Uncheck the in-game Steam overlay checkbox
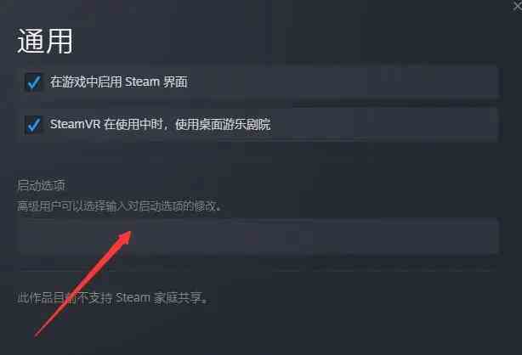Viewport: 522px width, 355px height. (34, 82)
